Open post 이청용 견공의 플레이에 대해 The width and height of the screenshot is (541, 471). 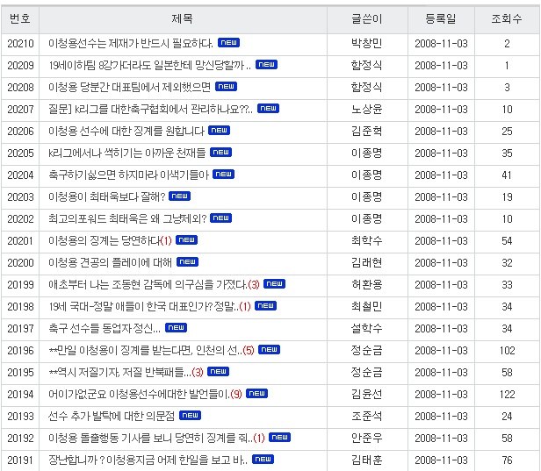[x=110, y=262]
